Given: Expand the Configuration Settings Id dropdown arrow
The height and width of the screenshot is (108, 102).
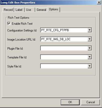Looking at the screenshot, I should click(89, 30).
